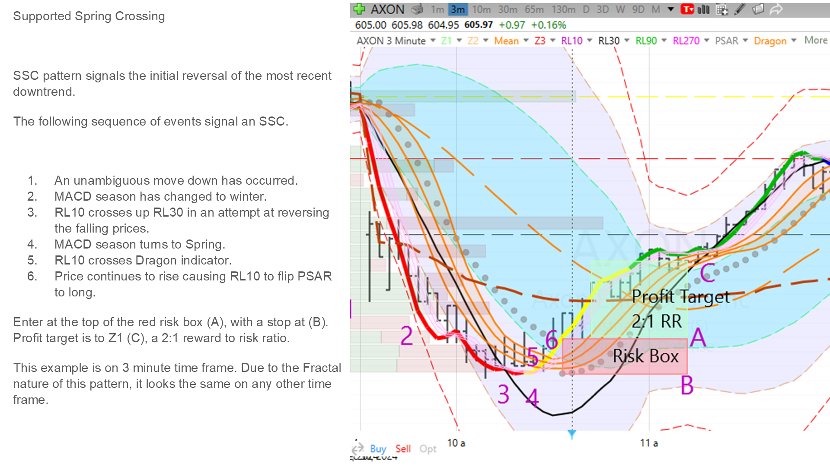The width and height of the screenshot is (830, 466).
Task: Expand the timeframe dropdown arrow after M
Action: click(x=670, y=9)
